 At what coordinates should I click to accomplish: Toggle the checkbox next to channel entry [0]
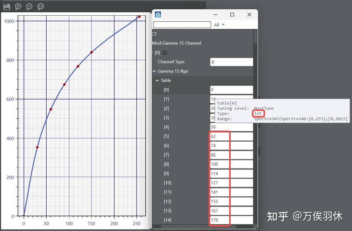coord(164,52)
